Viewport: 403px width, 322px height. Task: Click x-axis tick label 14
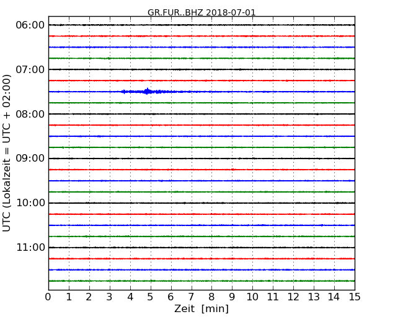click(334, 297)
